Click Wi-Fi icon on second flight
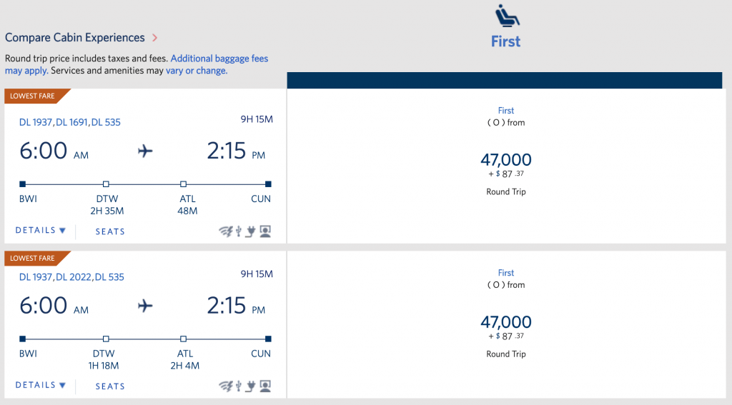Image resolution: width=732 pixels, height=405 pixels. pos(226,386)
